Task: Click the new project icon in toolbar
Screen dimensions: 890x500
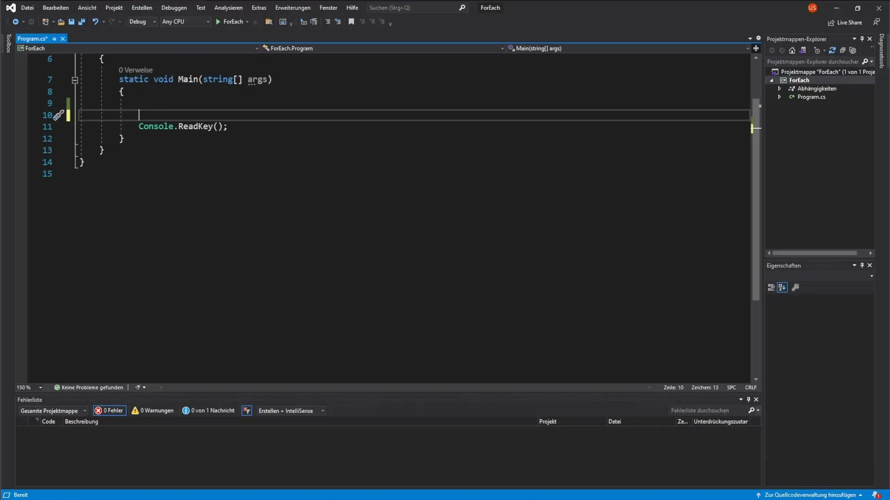Action: click(45, 22)
